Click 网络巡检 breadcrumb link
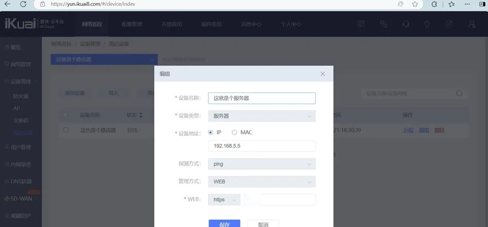Viewport: 488px width, 227px height. (61, 44)
